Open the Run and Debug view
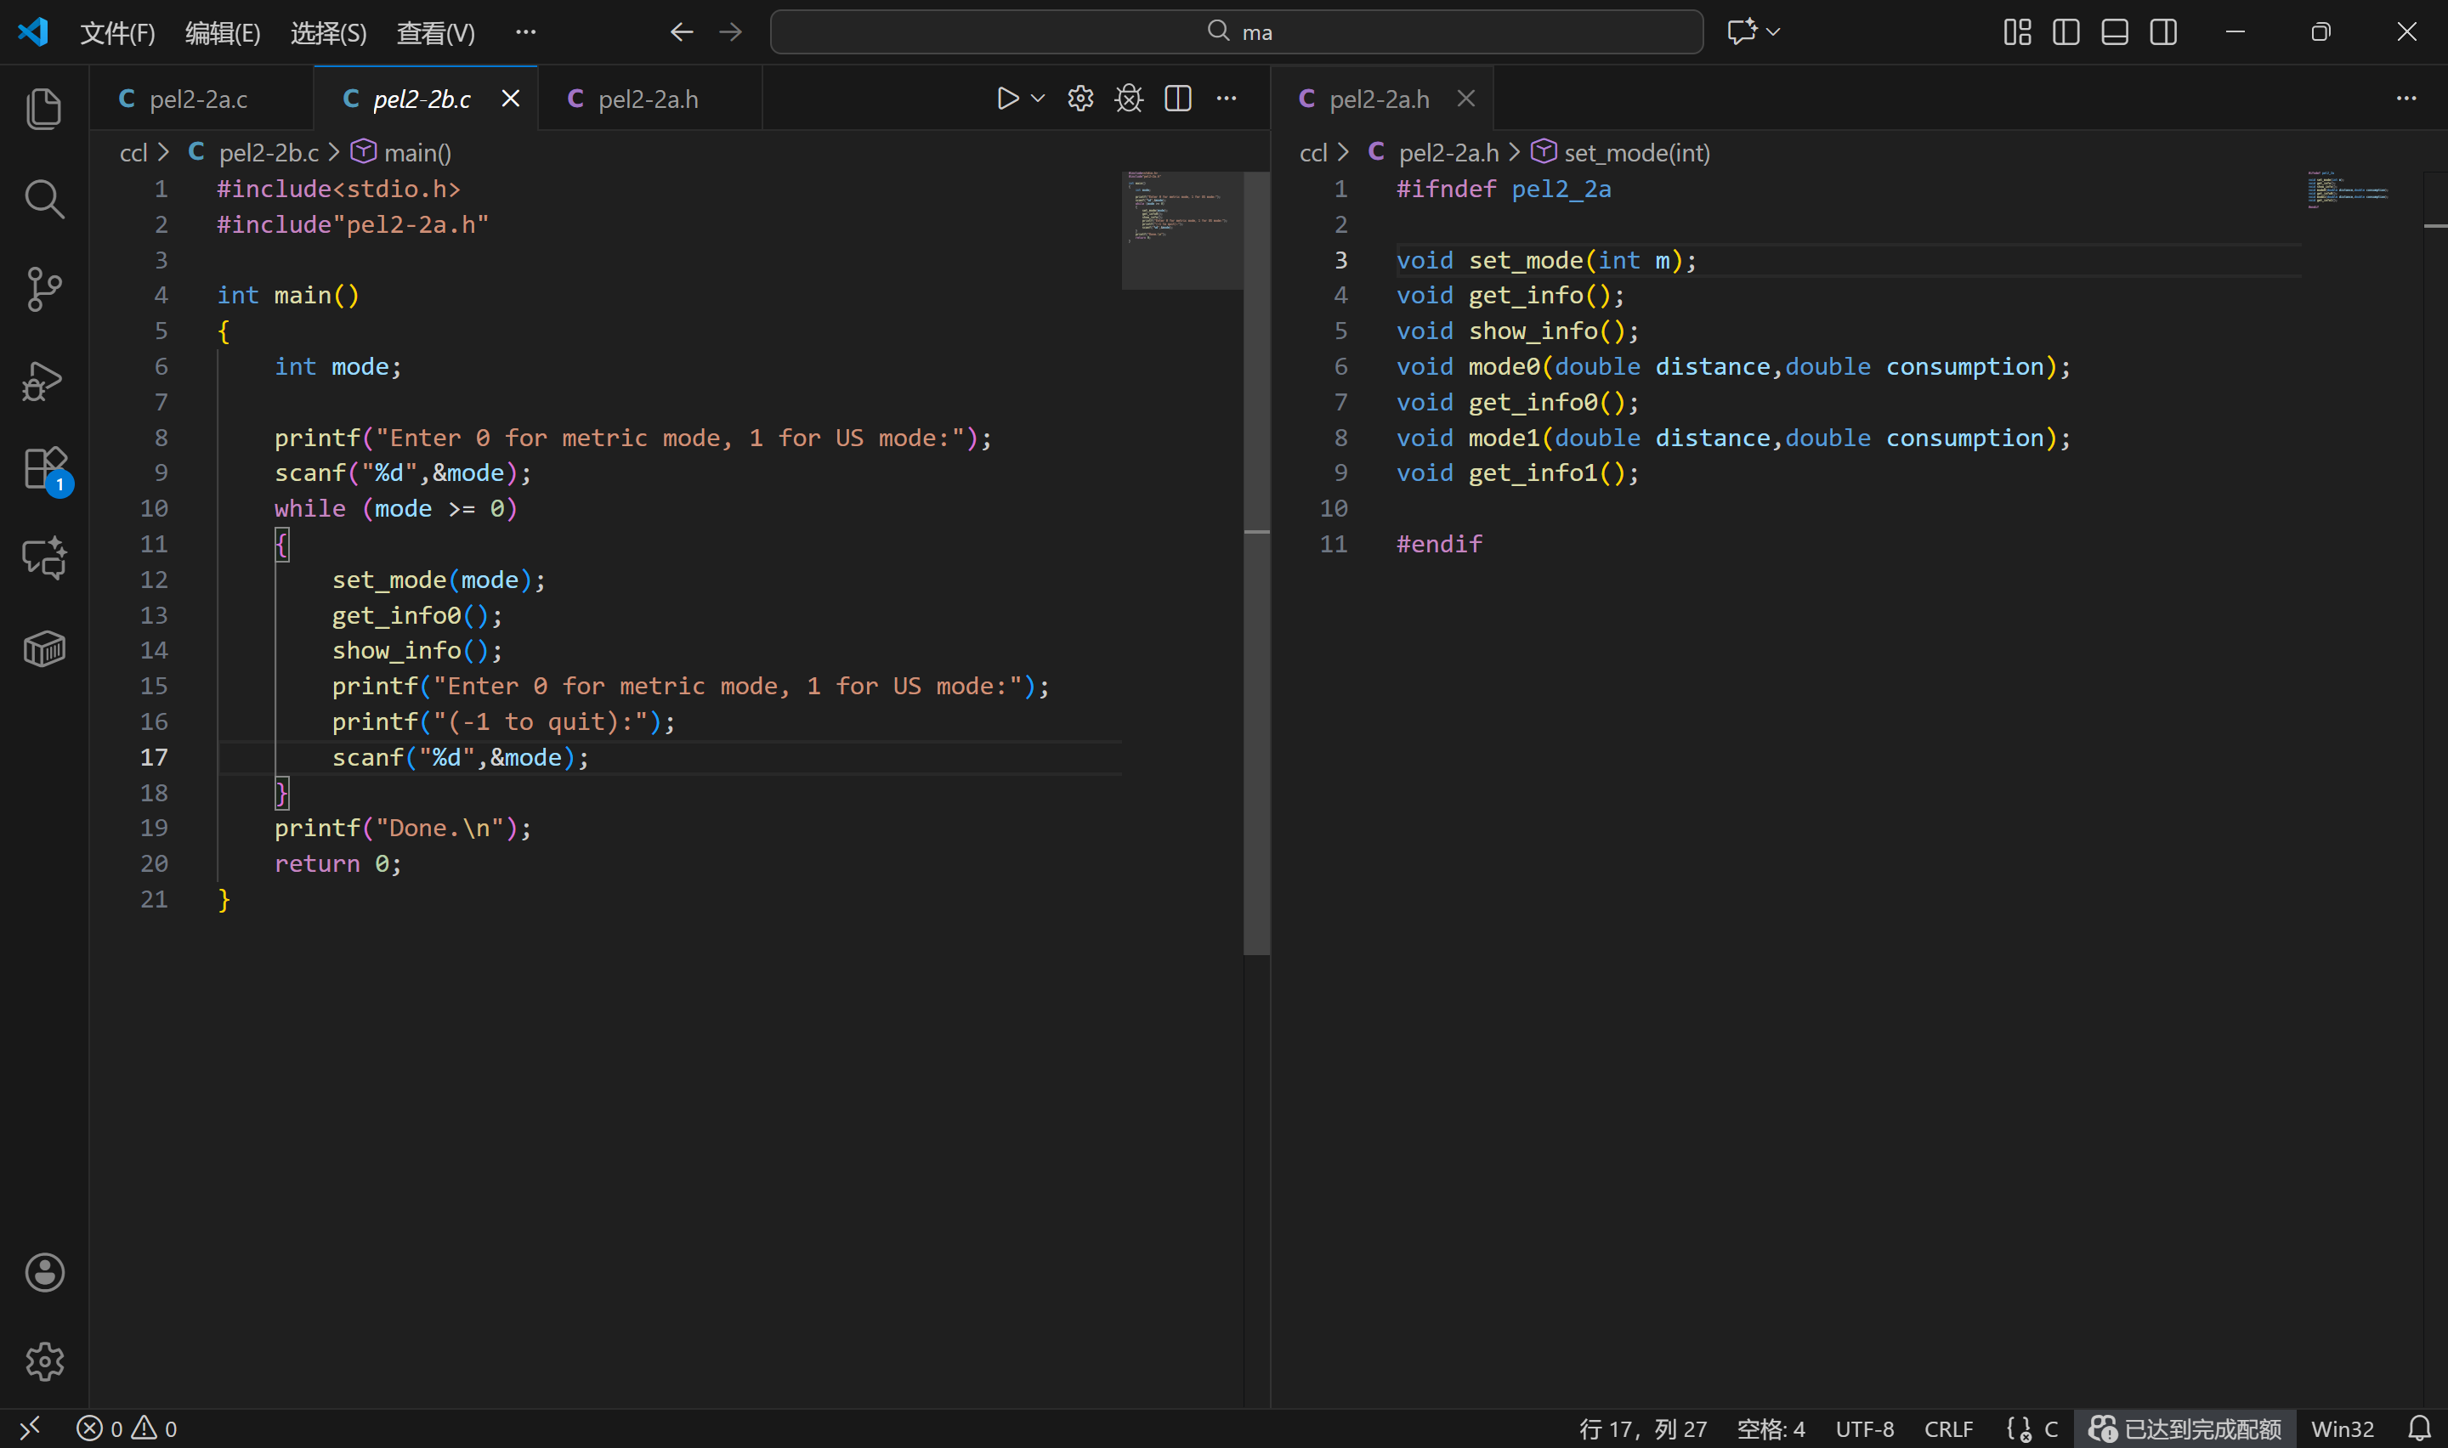 click(x=44, y=381)
